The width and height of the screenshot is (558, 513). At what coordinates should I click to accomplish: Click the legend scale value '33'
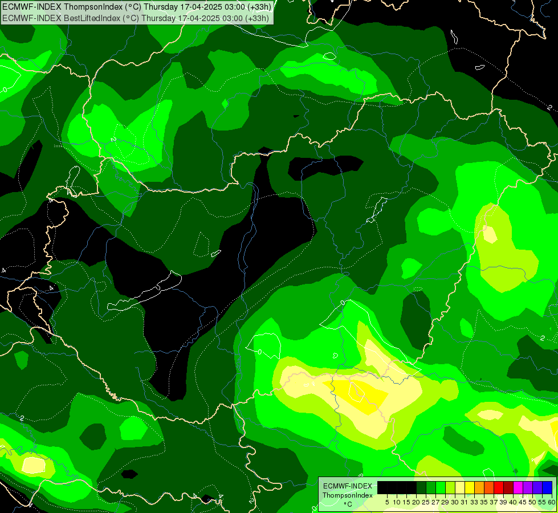(x=474, y=502)
